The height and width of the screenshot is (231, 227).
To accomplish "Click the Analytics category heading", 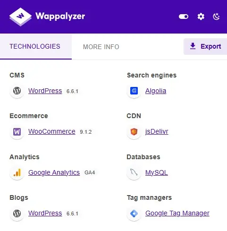I will [x=25, y=157].
